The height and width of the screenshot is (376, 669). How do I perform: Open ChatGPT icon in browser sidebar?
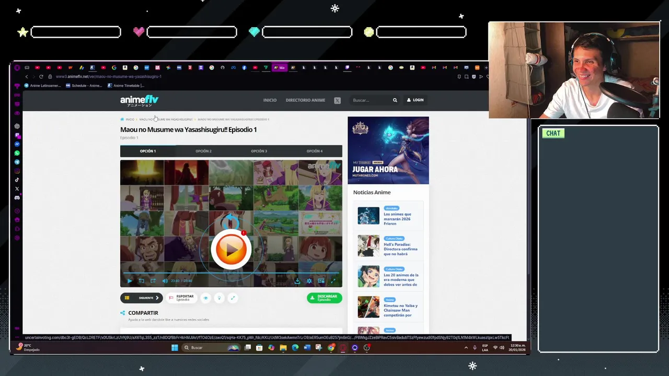click(x=17, y=126)
